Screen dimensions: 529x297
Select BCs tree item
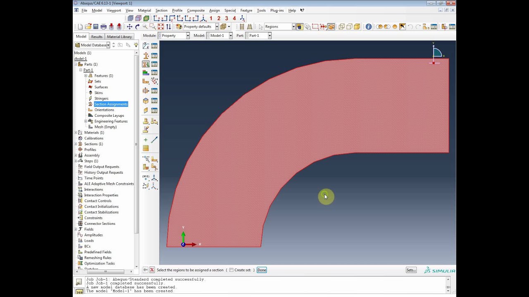87,246
